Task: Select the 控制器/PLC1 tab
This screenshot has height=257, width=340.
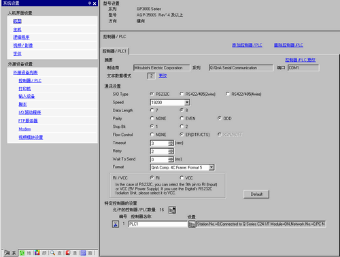Action: click(x=115, y=51)
